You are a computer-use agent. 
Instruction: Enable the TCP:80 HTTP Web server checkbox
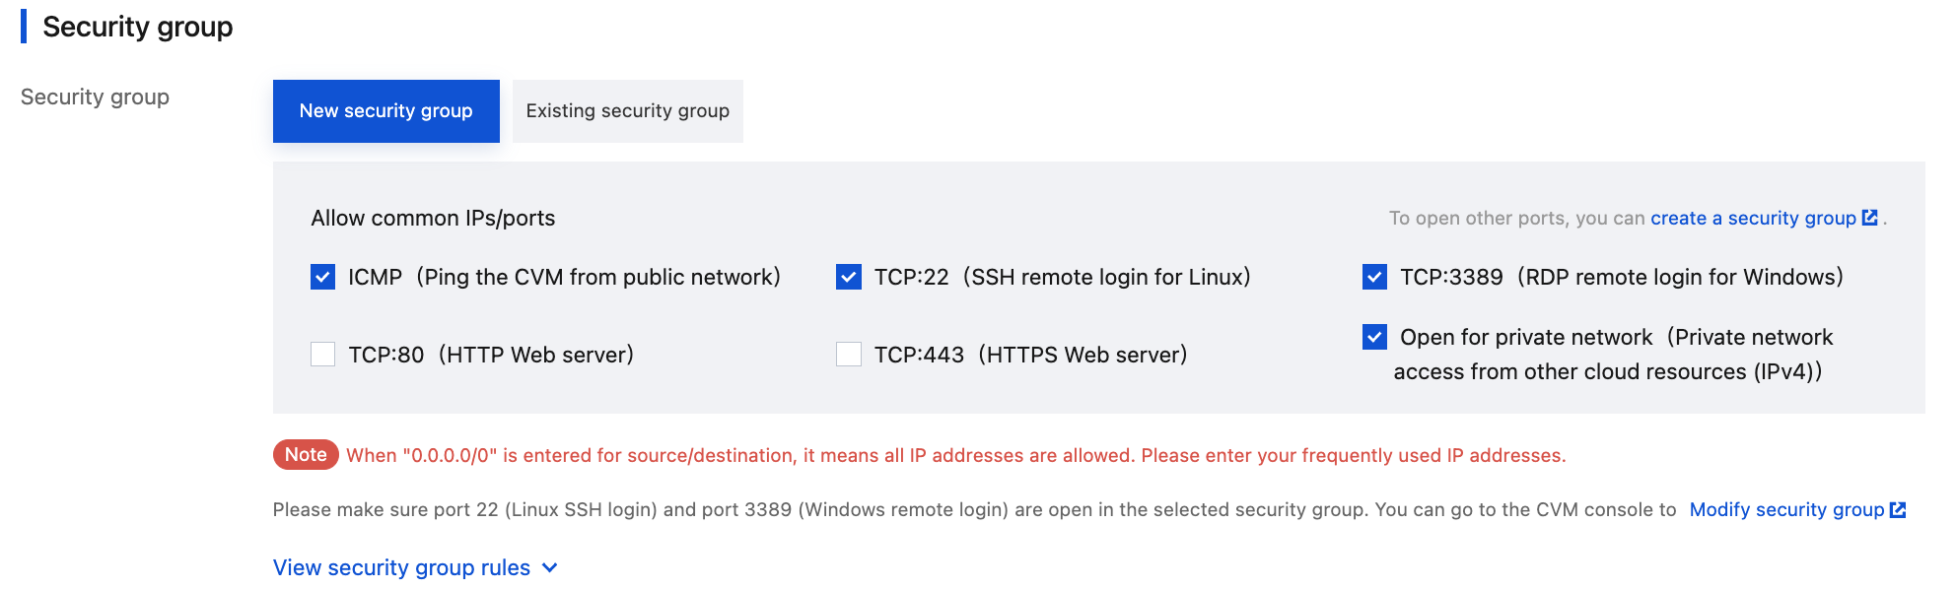(x=322, y=355)
